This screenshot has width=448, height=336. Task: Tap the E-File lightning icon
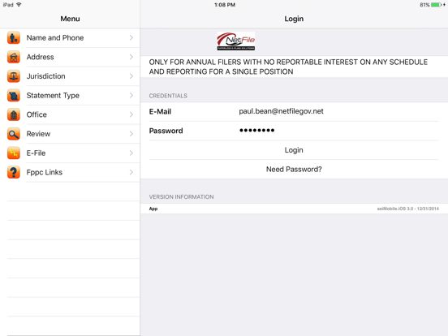14,153
